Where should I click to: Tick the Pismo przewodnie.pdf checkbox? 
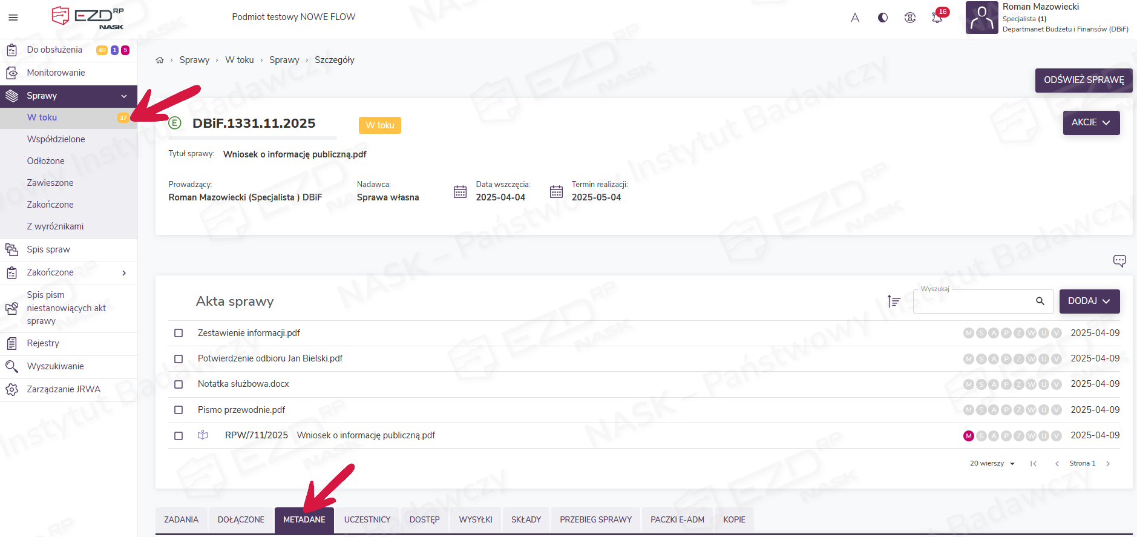coord(179,410)
